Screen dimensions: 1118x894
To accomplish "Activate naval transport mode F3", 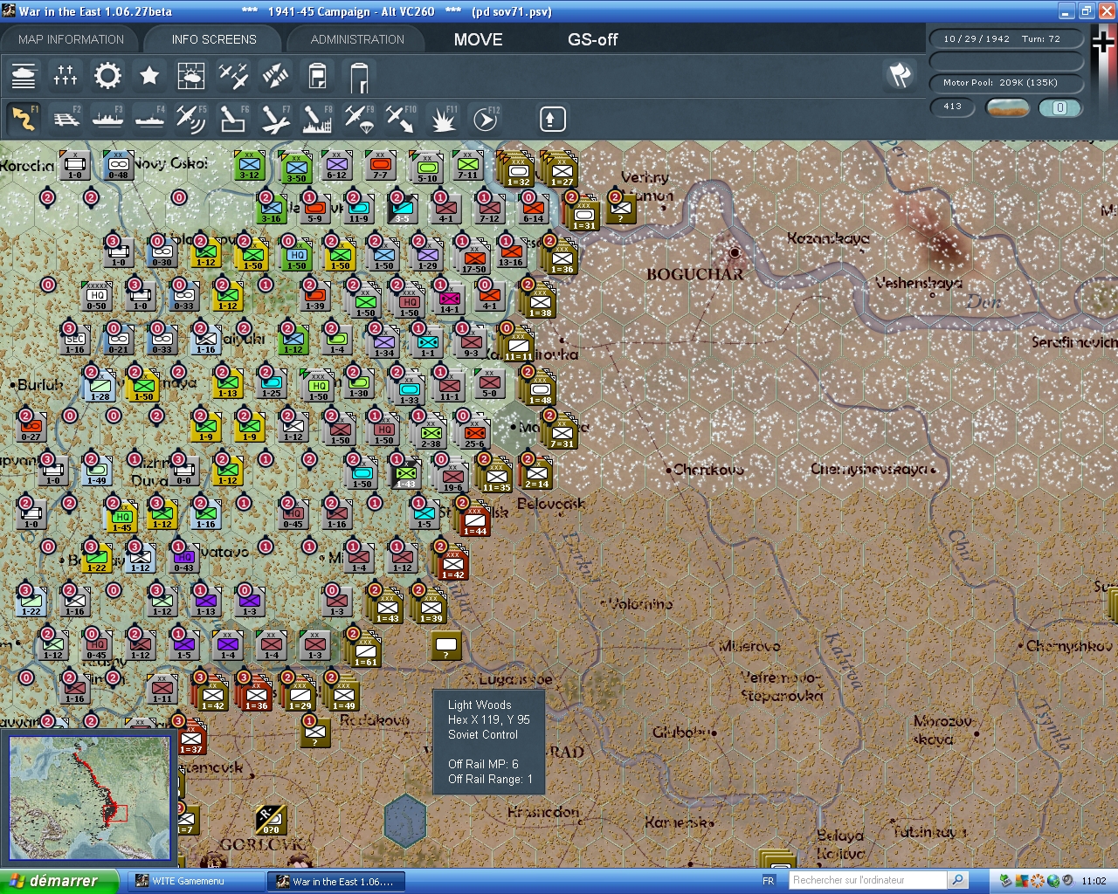I will coord(107,118).
